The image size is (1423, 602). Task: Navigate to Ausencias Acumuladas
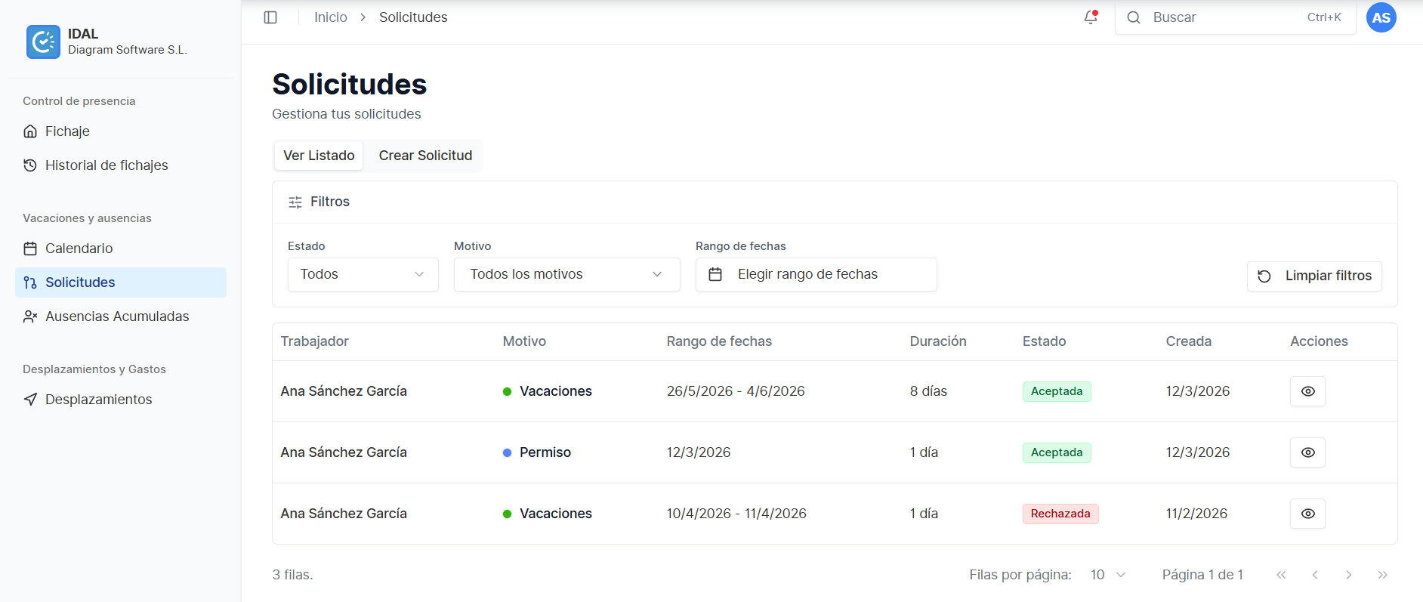click(116, 316)
